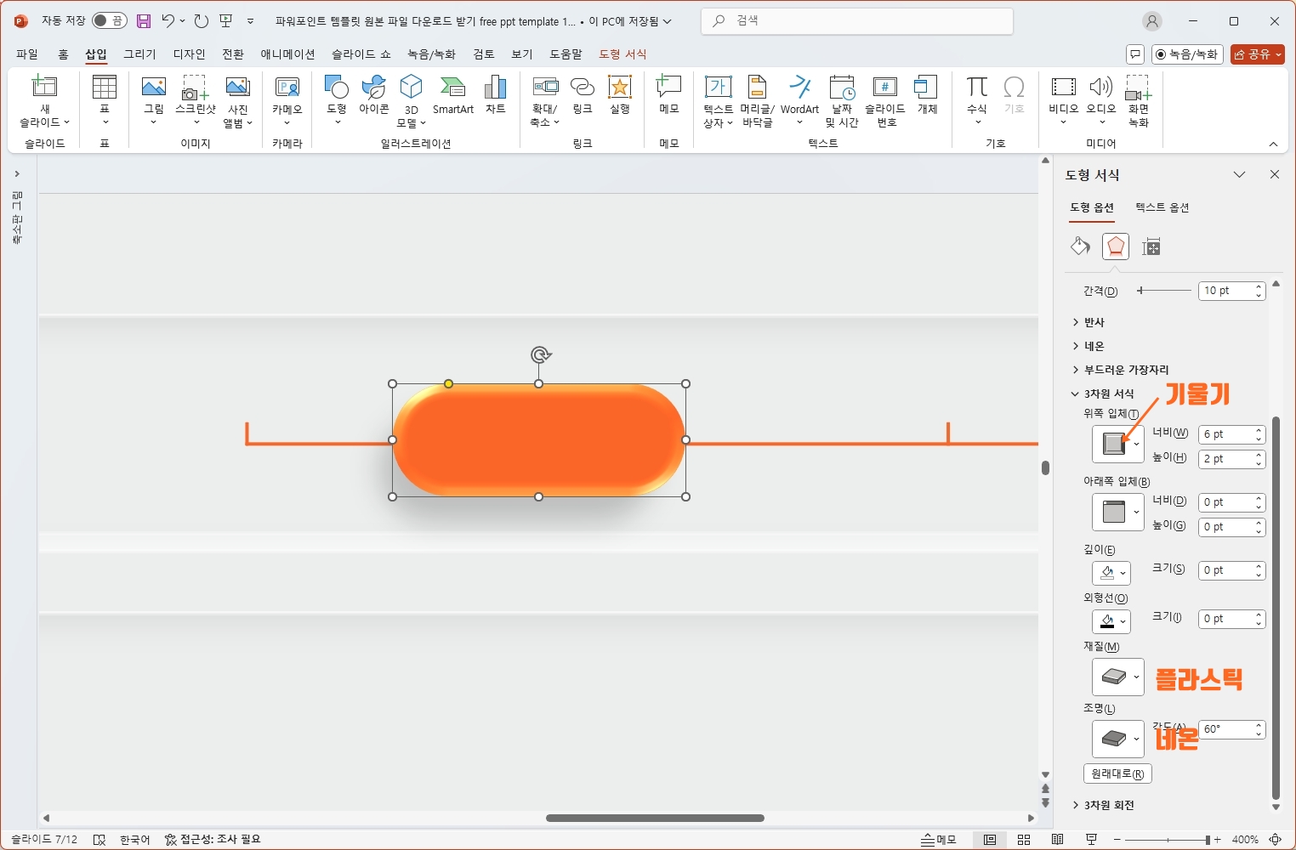Viewport: 1296px width, 850px height.
Task: Insert a SmartArt graphic
Action: (453, 95)
